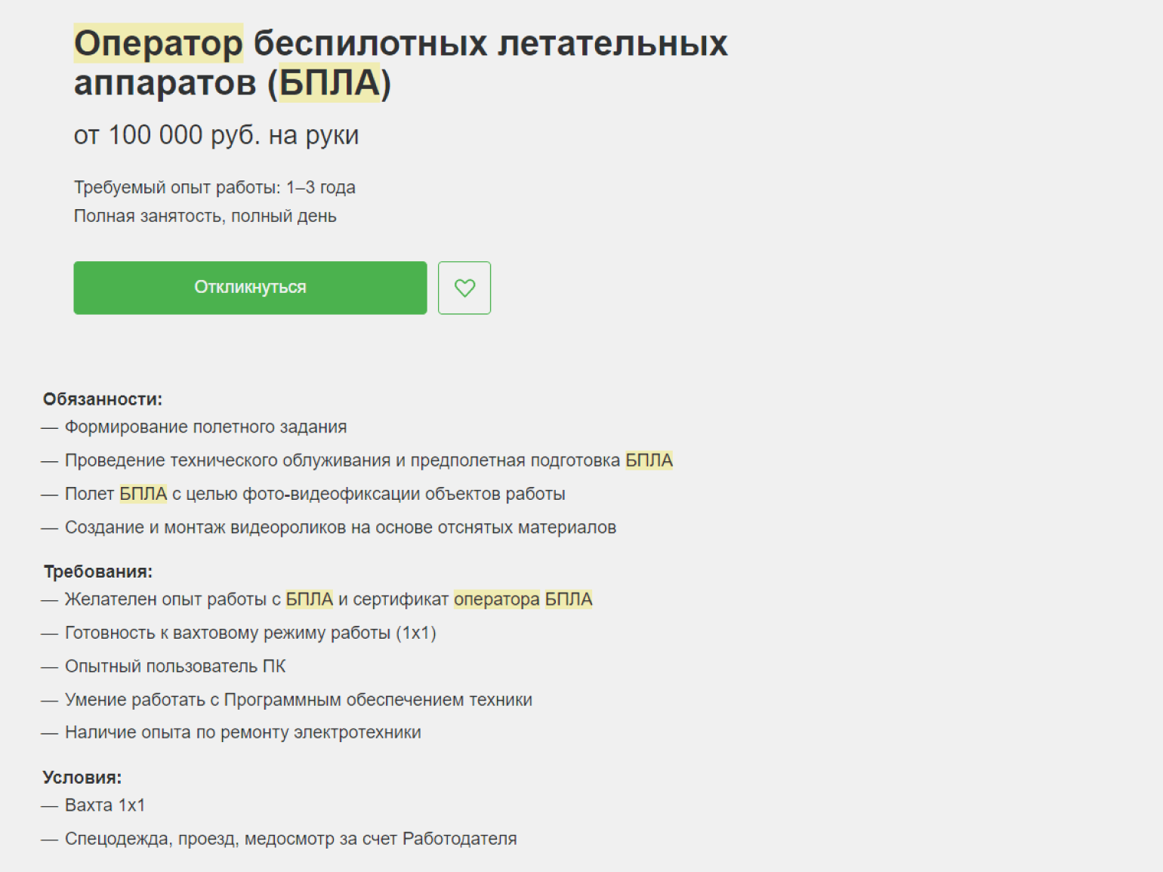Click Наличие опыта по ремонту электротехники
Viewport: 1163px width, 872px height.
pyautogui.click(x=242, y=732)
